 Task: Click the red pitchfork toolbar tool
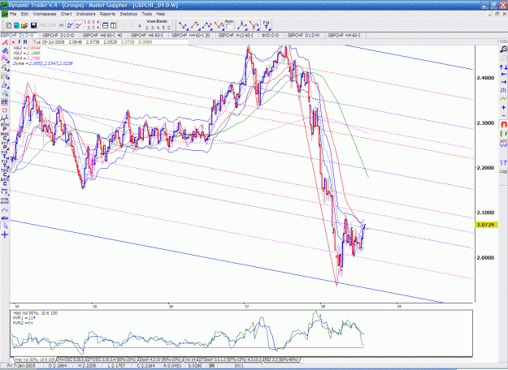click(x=254, y=25)
